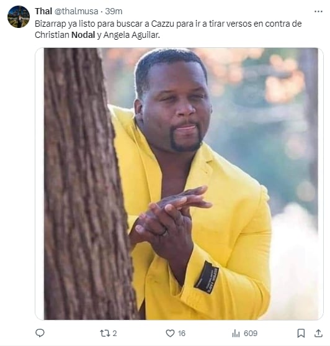Click the retweet arrows icon
The width and height of the screenshot is (330, 346).
click(104, 333)
